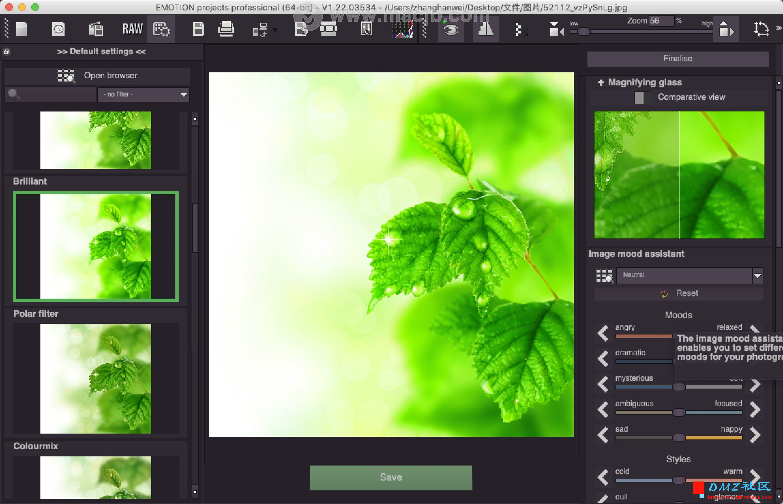Click the Open browser button
The height and width of the screenshot is (504, 783).
click(97, 76)
